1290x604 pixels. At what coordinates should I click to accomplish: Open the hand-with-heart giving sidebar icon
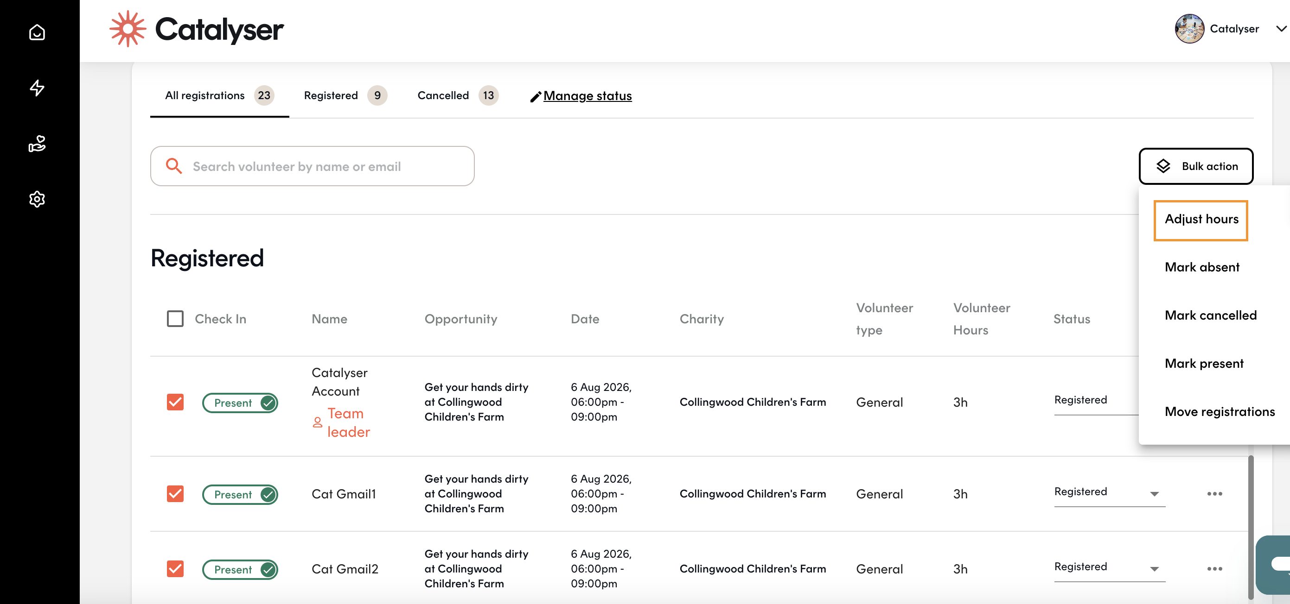(37, 144)
